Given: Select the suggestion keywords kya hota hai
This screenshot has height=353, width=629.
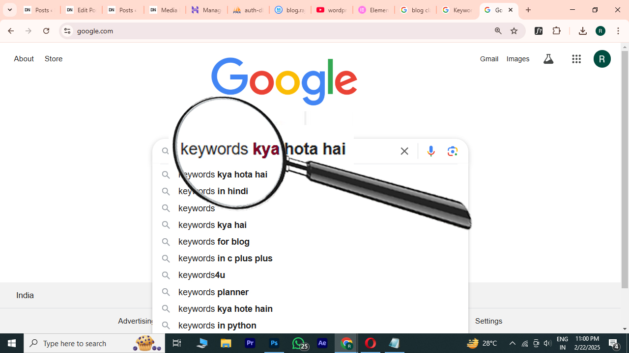Looking at the screenshot, I should pos(223,175).
